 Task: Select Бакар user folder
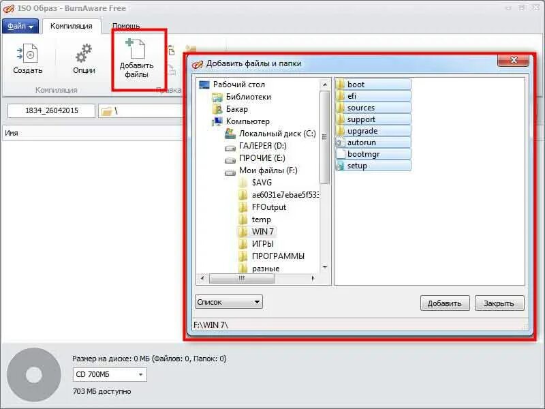click(x=230, y=109)
